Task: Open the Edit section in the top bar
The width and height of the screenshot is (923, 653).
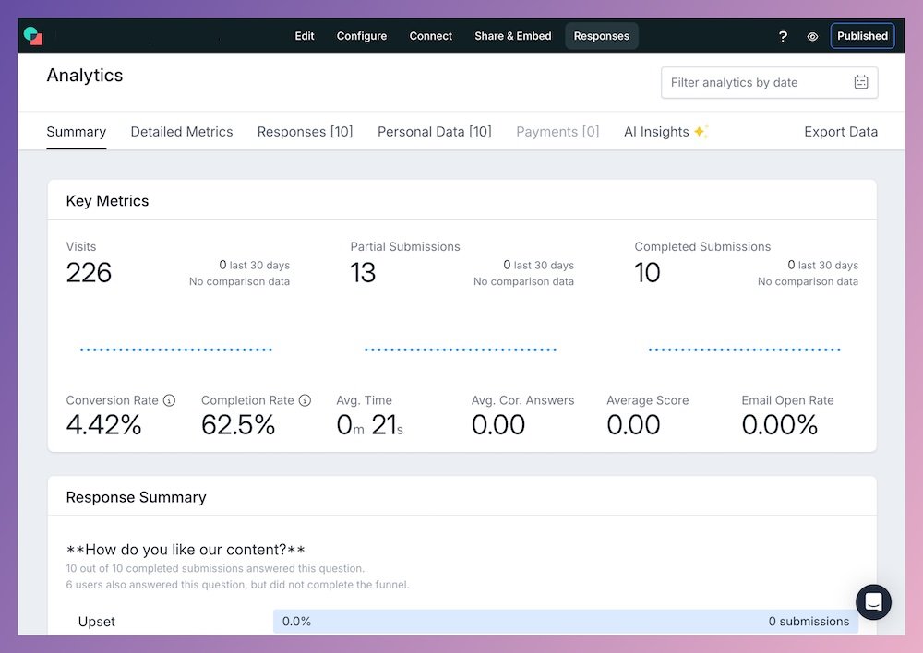Action: pos(305,36)
